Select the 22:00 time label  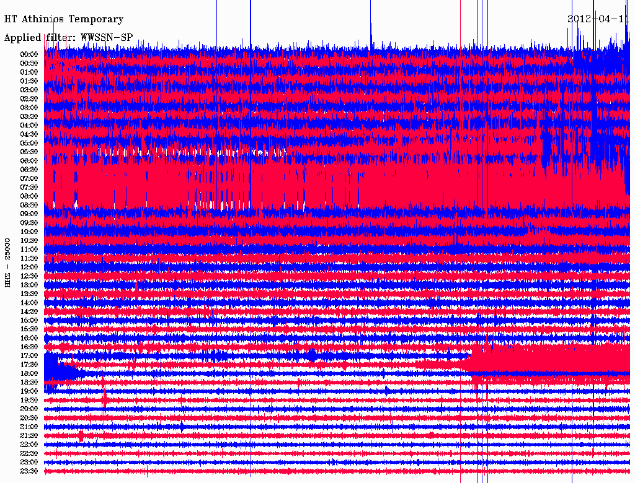click(29, 444)
